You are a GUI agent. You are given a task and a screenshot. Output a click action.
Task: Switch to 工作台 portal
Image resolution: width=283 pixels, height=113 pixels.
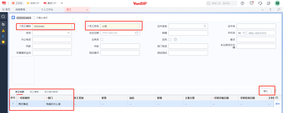coord(17,3)
